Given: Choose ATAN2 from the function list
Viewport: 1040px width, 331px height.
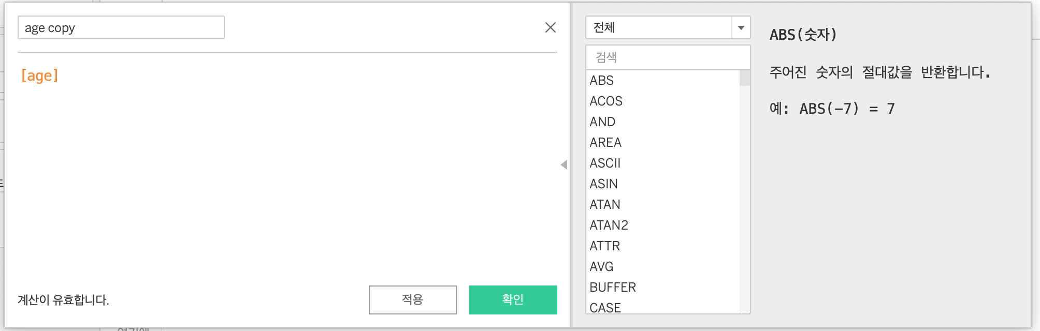Looking at the screenshot, I should pos(663,225).
